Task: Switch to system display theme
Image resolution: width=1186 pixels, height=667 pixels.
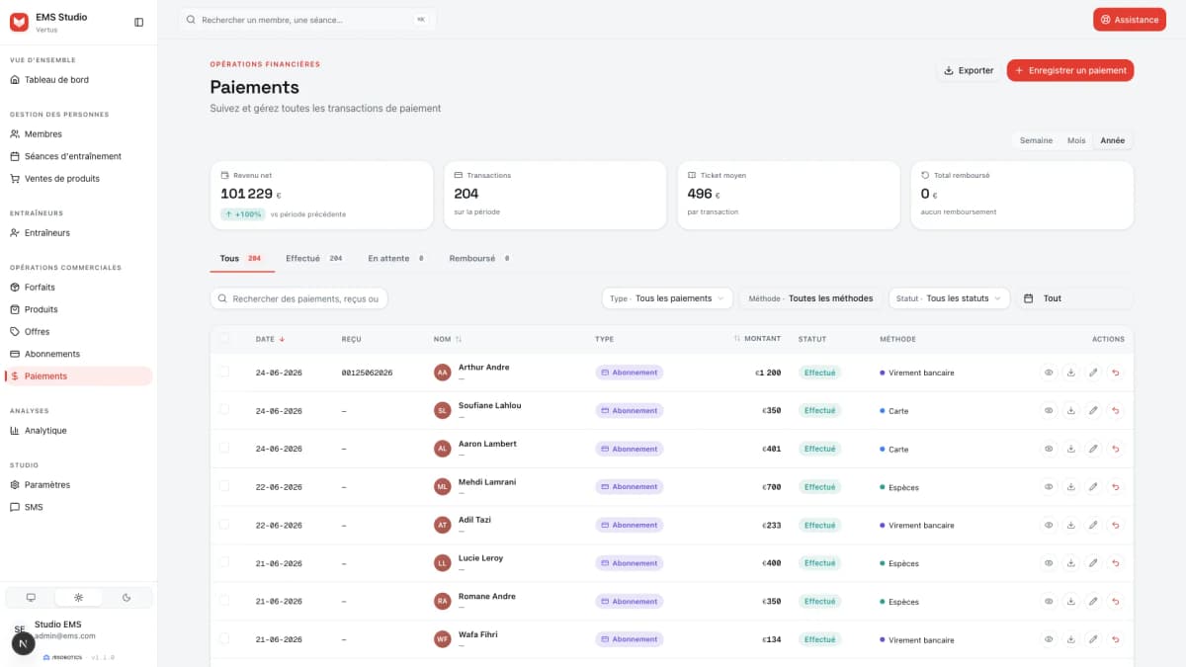Action: click(31, 597)
